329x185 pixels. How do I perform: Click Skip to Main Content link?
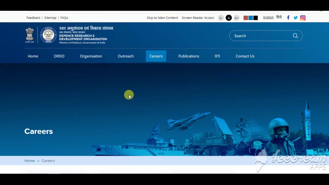click(x=162, y=18)
